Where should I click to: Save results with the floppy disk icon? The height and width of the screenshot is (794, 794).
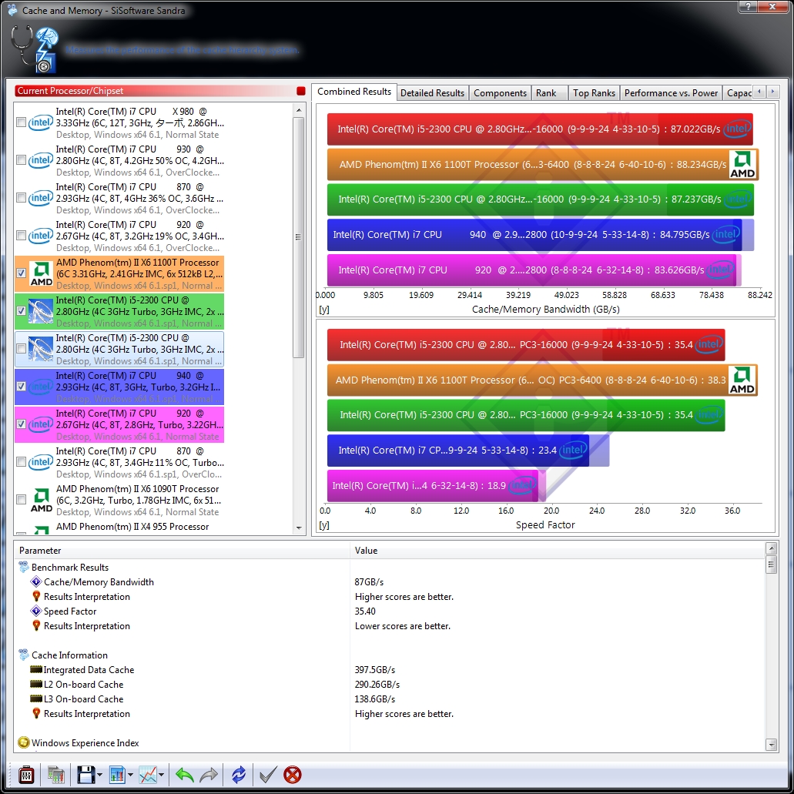click(85, 775)
